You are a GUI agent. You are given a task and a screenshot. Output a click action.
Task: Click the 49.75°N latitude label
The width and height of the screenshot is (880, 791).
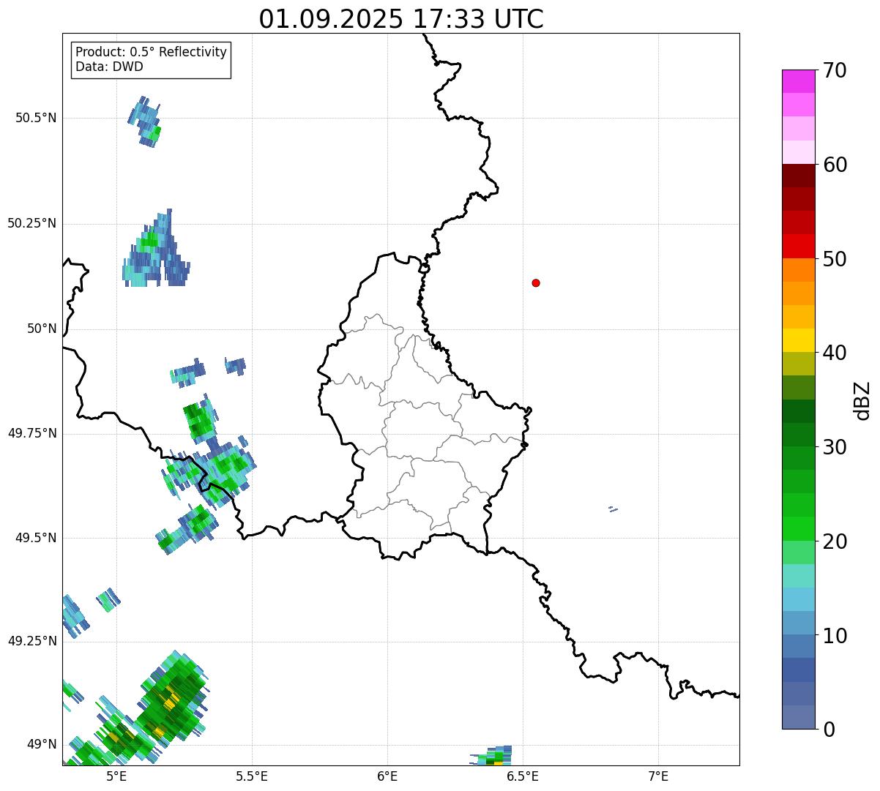(x=32, y=433)
